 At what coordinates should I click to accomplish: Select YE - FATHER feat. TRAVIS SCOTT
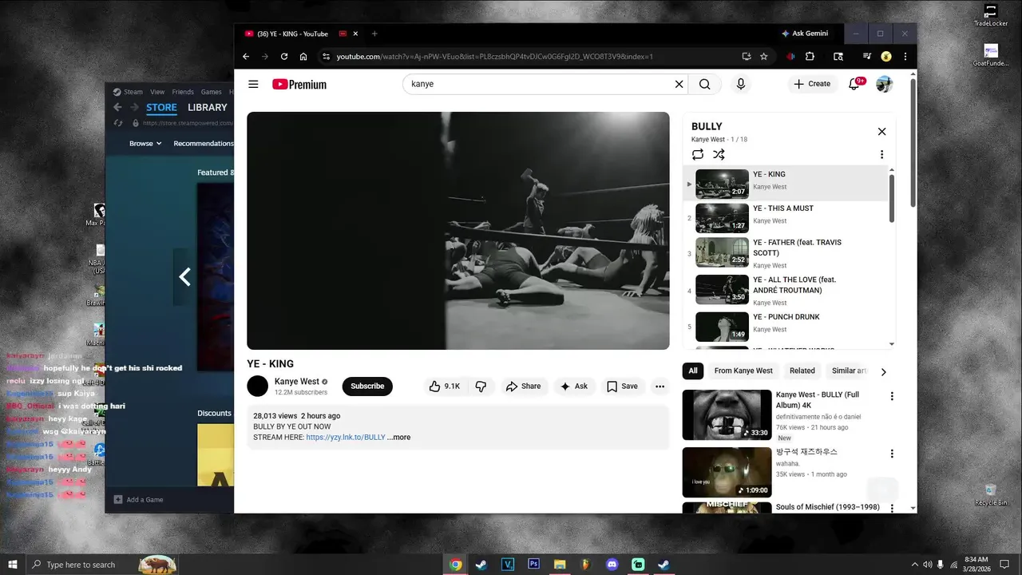pos(786,252)
